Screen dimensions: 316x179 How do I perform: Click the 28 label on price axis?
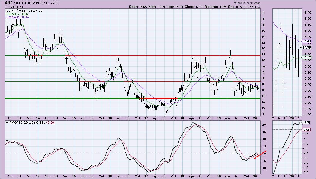263,55
